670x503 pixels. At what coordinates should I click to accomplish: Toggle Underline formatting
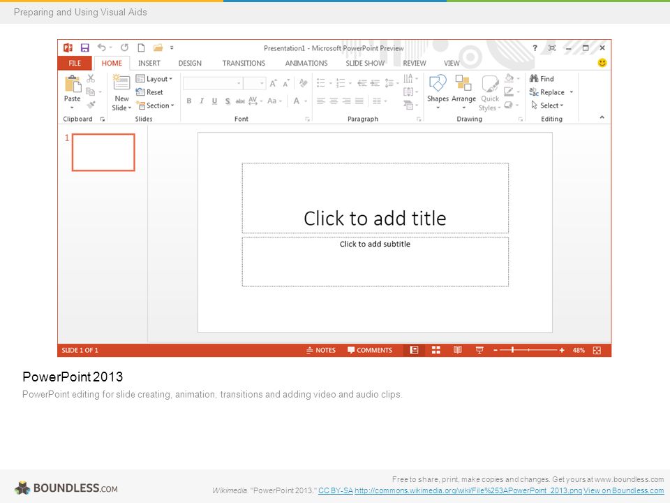pyautogui.click(x=214, y=101)
